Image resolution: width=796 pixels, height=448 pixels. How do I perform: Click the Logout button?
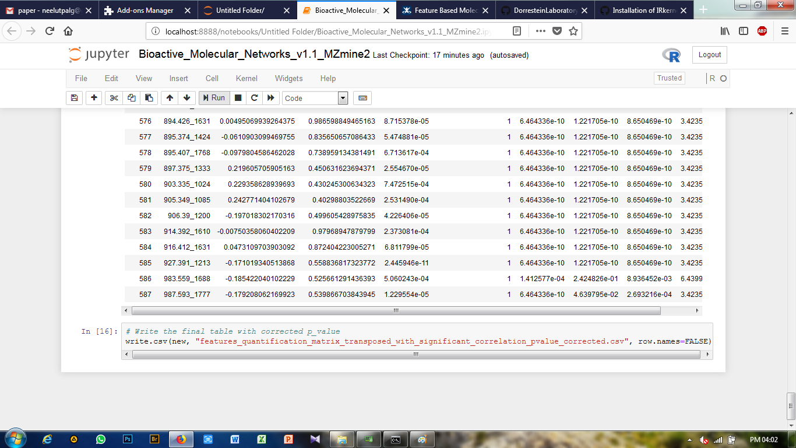pyautogui.click(x=709, y=55)
